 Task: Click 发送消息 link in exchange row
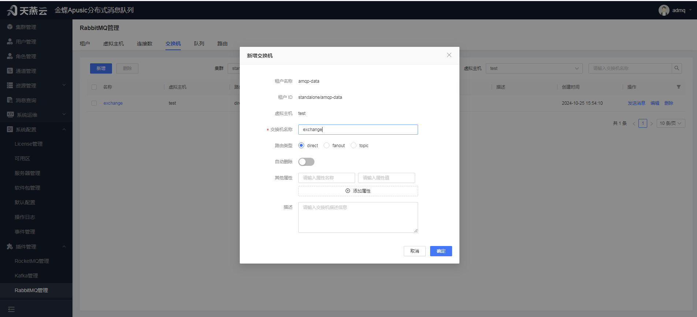pyautogui.click(x=637, y=103)
